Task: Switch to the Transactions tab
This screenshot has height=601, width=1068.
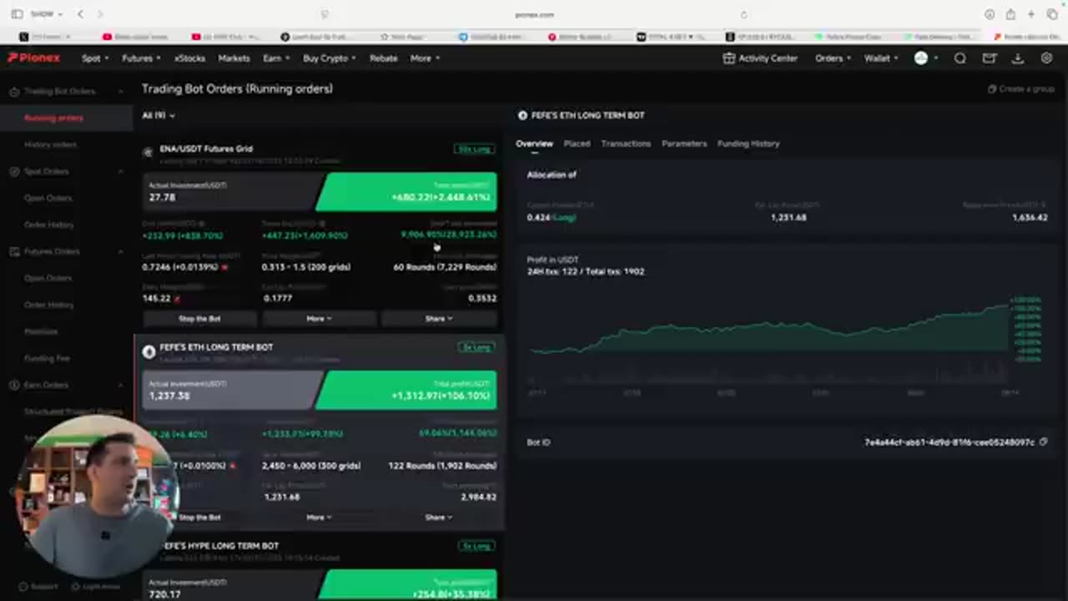Action: [626, 144]
